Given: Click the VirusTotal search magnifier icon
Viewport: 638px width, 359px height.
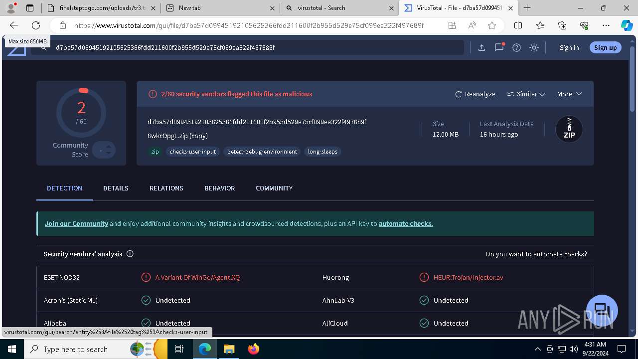Looking at the screenshot, I should click(x=43, y=47).
